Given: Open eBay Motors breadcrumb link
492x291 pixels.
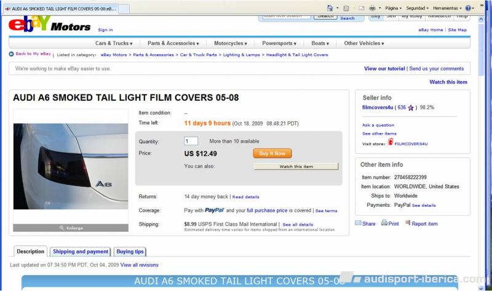Looking at the screenshot, I should pyautogui.click(x=114, y=55).
